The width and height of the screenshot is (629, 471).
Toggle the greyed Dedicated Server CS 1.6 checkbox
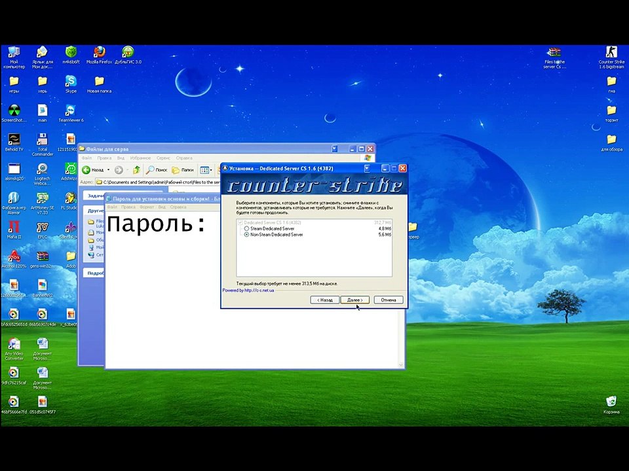[240, 222]
